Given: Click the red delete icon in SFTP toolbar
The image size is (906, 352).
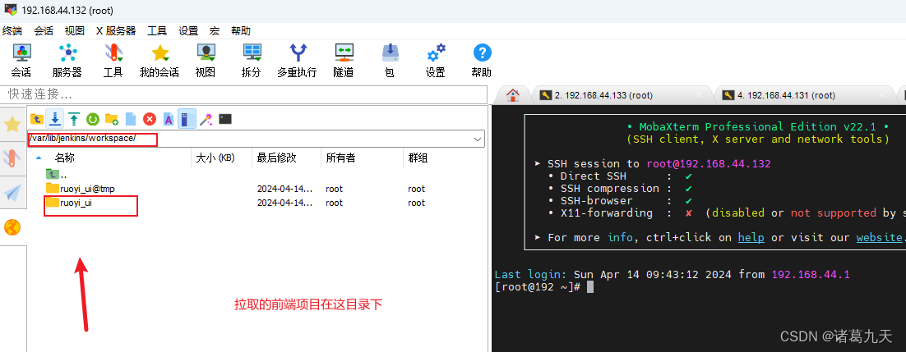Looking at the screenshot, I should coord(150,119).
